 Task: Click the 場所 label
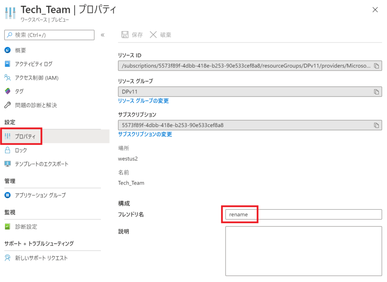pos(124,148)
